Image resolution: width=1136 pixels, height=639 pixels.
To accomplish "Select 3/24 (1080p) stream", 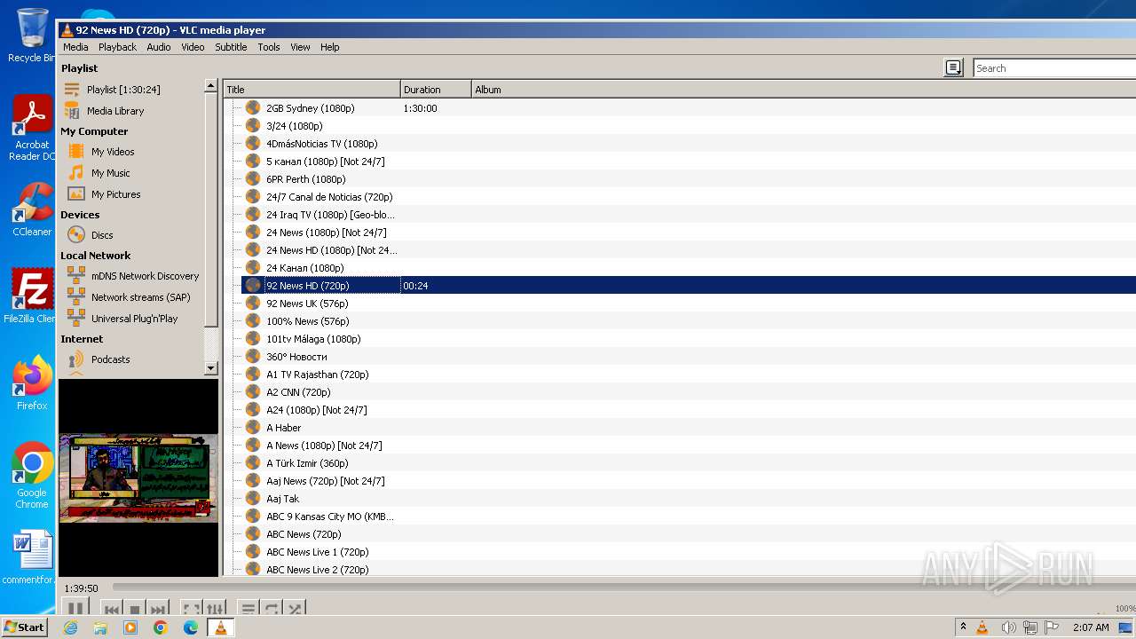I will pos(294,126).
